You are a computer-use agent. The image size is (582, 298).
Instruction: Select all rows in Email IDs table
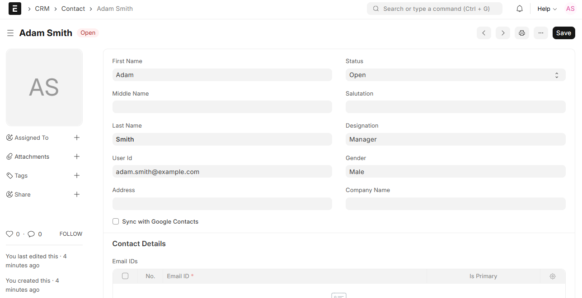[125, 276]
